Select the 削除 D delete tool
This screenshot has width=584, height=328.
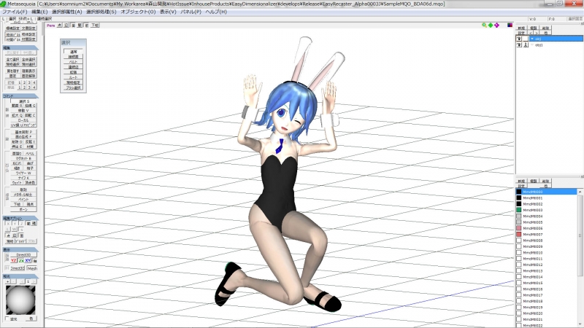(17, 141)
